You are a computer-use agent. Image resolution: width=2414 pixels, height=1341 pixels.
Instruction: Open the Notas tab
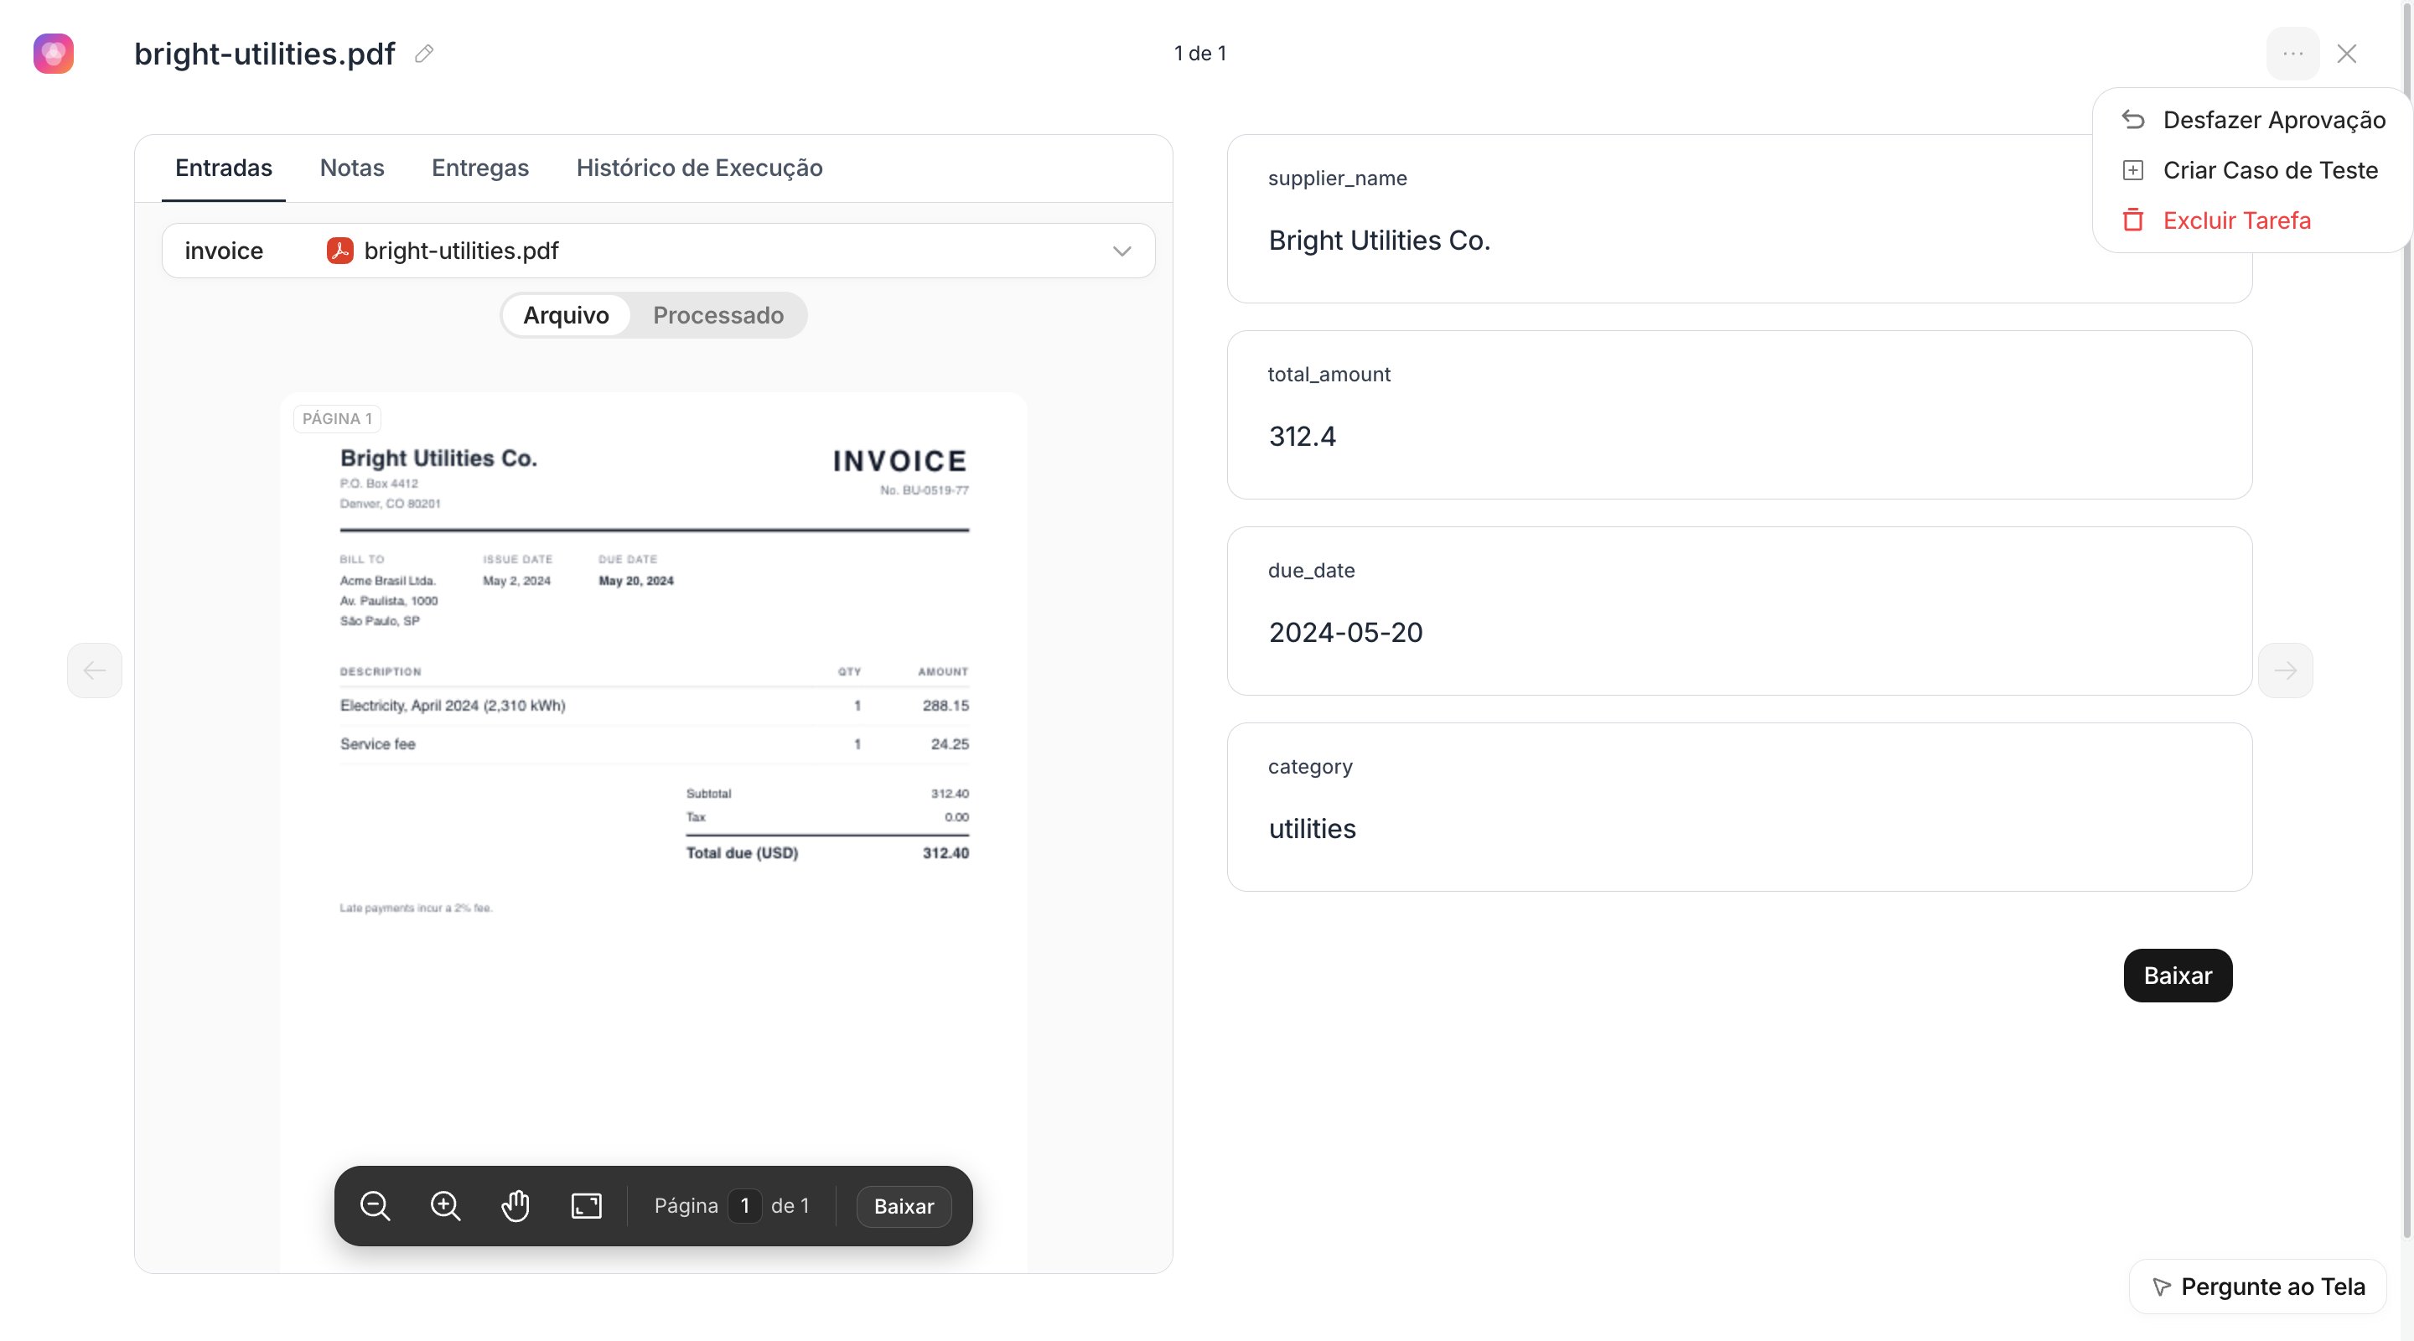pos(351,168)
